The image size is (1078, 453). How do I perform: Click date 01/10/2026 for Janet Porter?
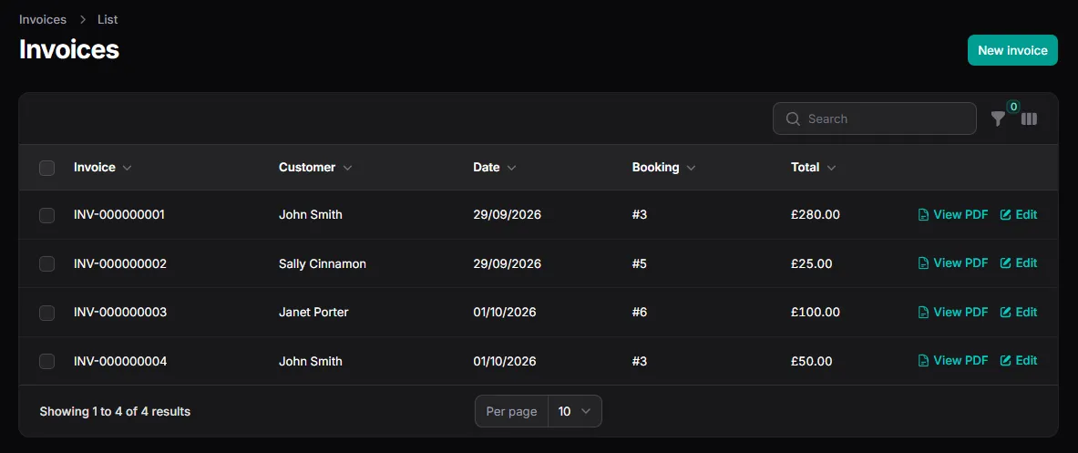[x=505, y=312]
